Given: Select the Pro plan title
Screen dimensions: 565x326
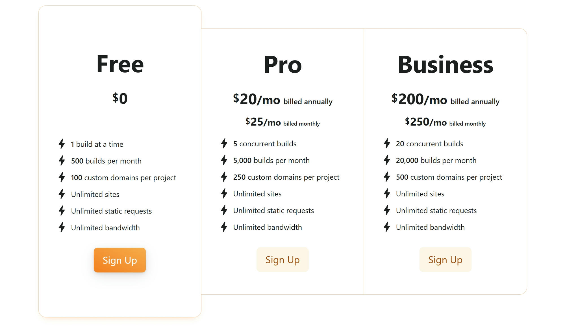Looking at the screenshot, I should click(282, 65).
